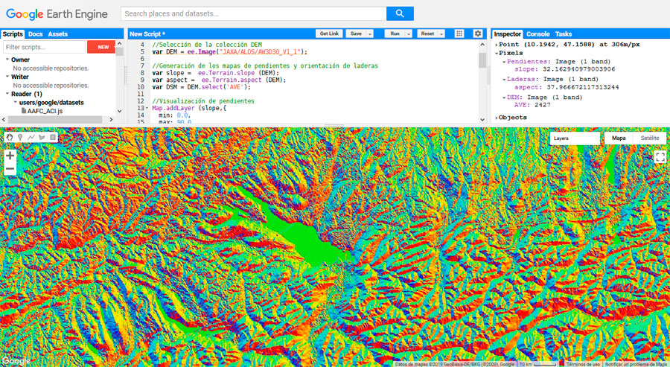Collapse the Reader (1) section
Screen dimensions: 670x367
pos(7,94)
